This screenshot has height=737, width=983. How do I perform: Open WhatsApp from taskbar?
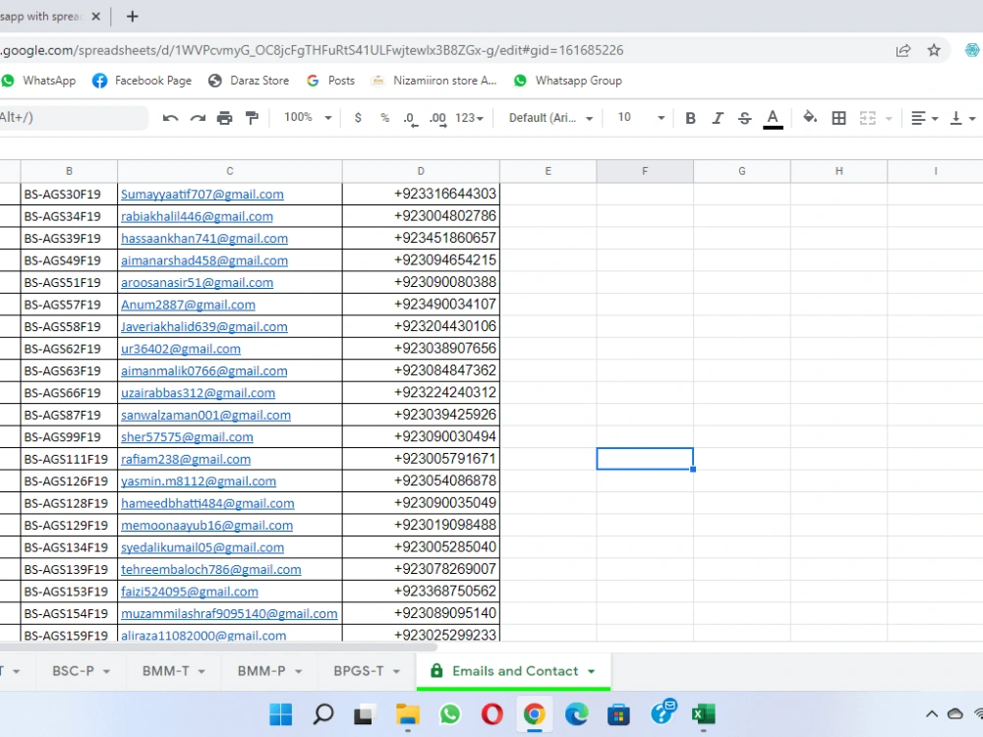[449, 713]
